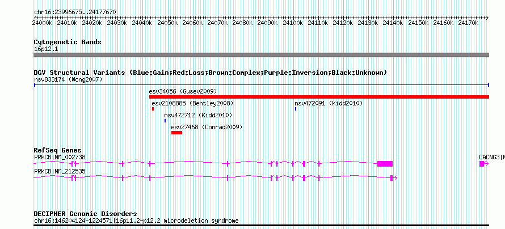The image size is (505, 229).
Task: Select the esv2108885 (Bentley2008) label
Action: click(x=192, y=104)
